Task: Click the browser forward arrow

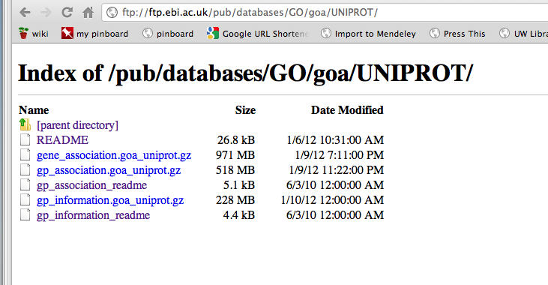Action: [46, 13]
